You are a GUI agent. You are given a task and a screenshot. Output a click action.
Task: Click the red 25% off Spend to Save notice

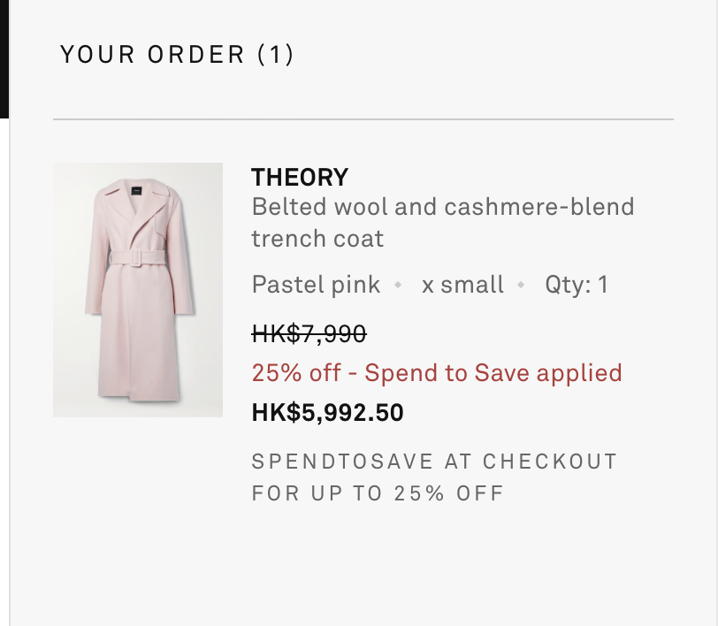pyautogui.click(x=437, y=372)
